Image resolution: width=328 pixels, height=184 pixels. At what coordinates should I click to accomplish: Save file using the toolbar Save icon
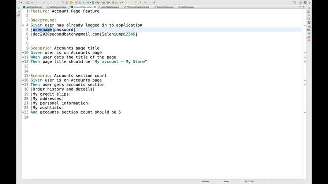28,2
